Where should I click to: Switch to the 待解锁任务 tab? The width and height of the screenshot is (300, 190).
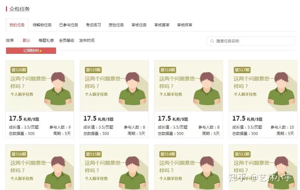tap(43, 24)
